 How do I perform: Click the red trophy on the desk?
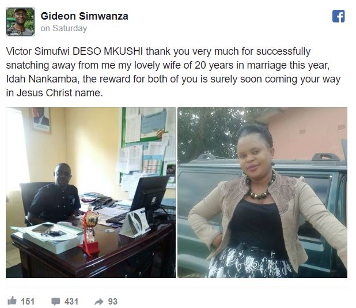click(90, 231)
